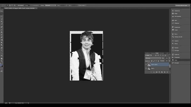Switch to the Свойства tab
Viewport: 191px width, 107px height.
(147, 53)
